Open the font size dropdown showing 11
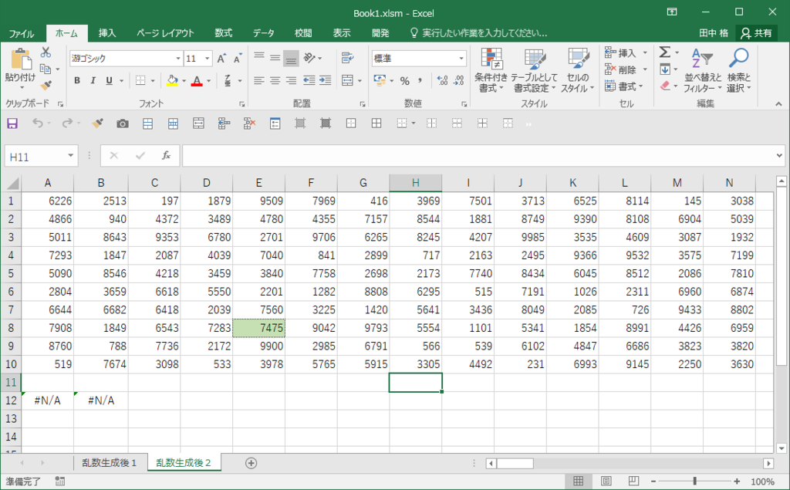This screenshot has height=490, width=790. [207, 59]
